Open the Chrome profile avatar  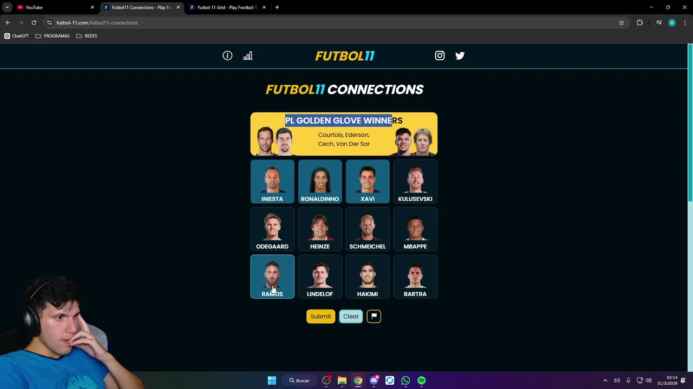click(672, 23)
